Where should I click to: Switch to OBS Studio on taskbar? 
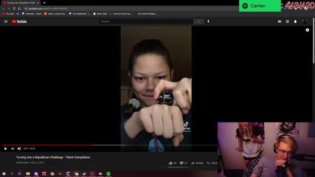92,174
